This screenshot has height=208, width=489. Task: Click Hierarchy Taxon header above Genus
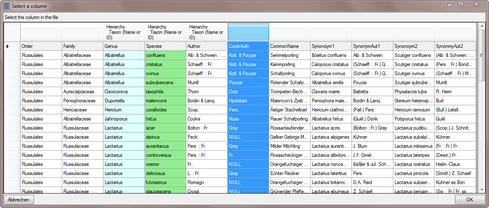[124, 32]
